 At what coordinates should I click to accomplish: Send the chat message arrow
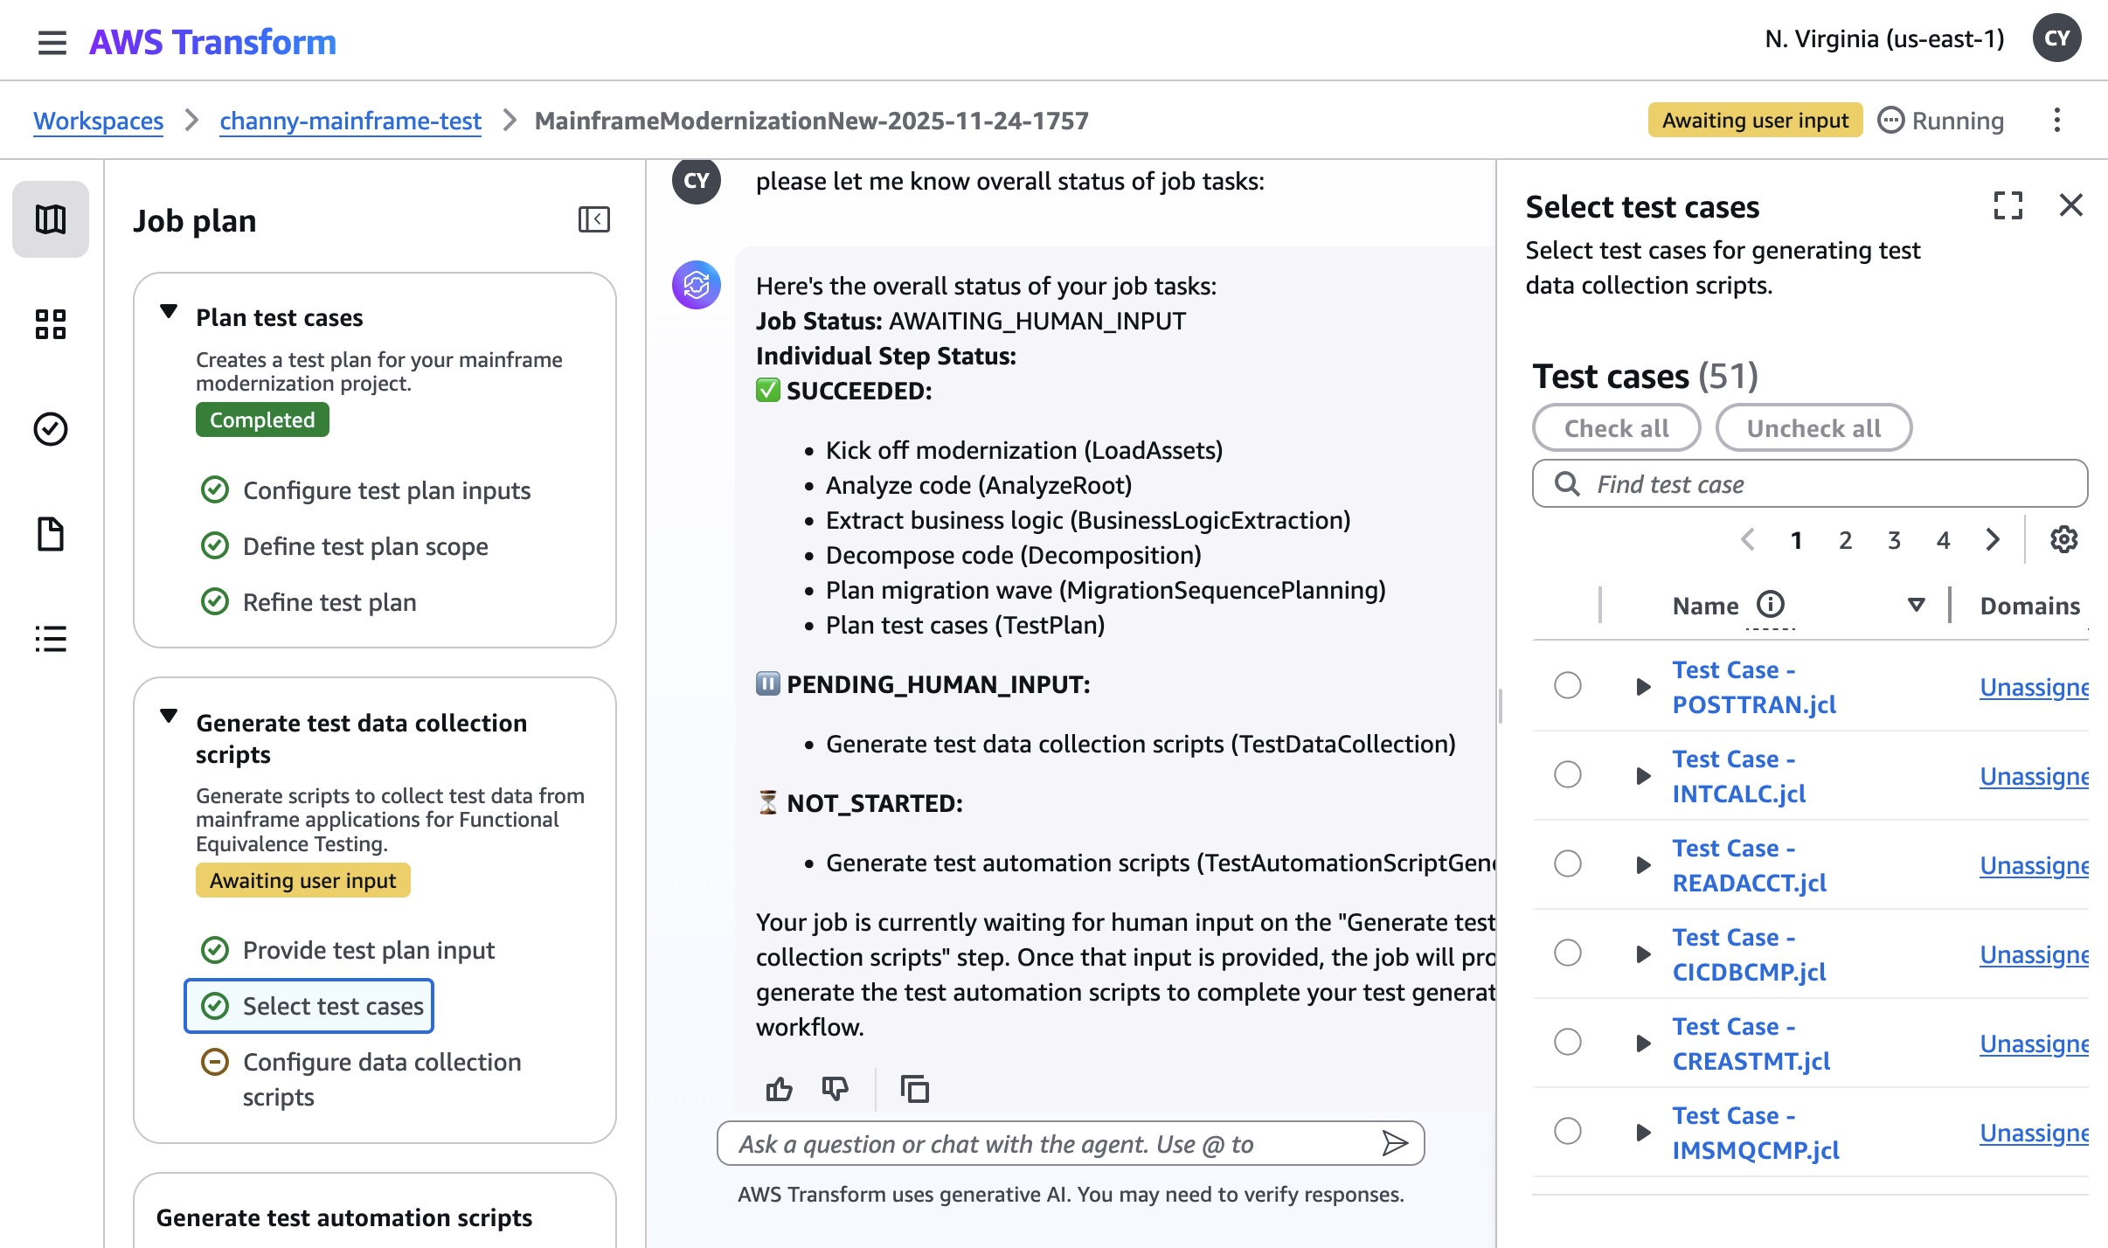[x=1395, y=1143]
